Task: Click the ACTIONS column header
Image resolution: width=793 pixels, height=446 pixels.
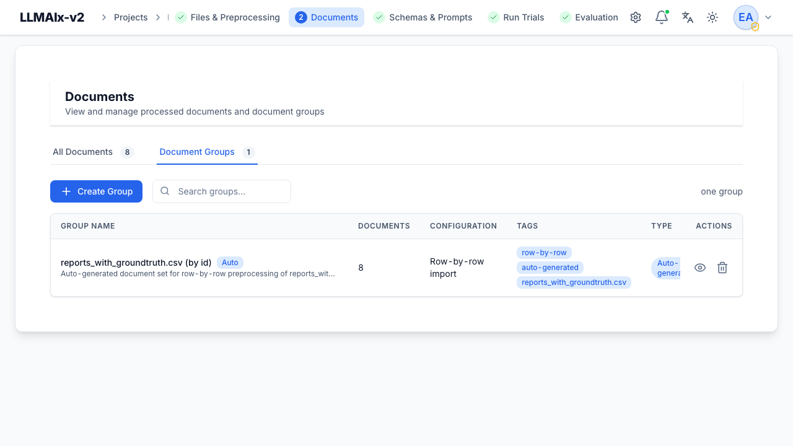Action: (x=714, y=226)
